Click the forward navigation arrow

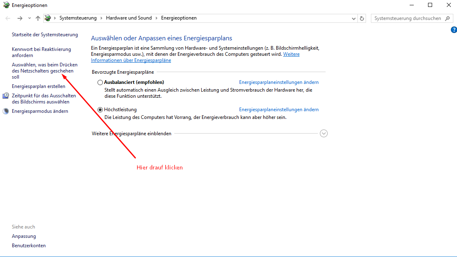(20, 18)
